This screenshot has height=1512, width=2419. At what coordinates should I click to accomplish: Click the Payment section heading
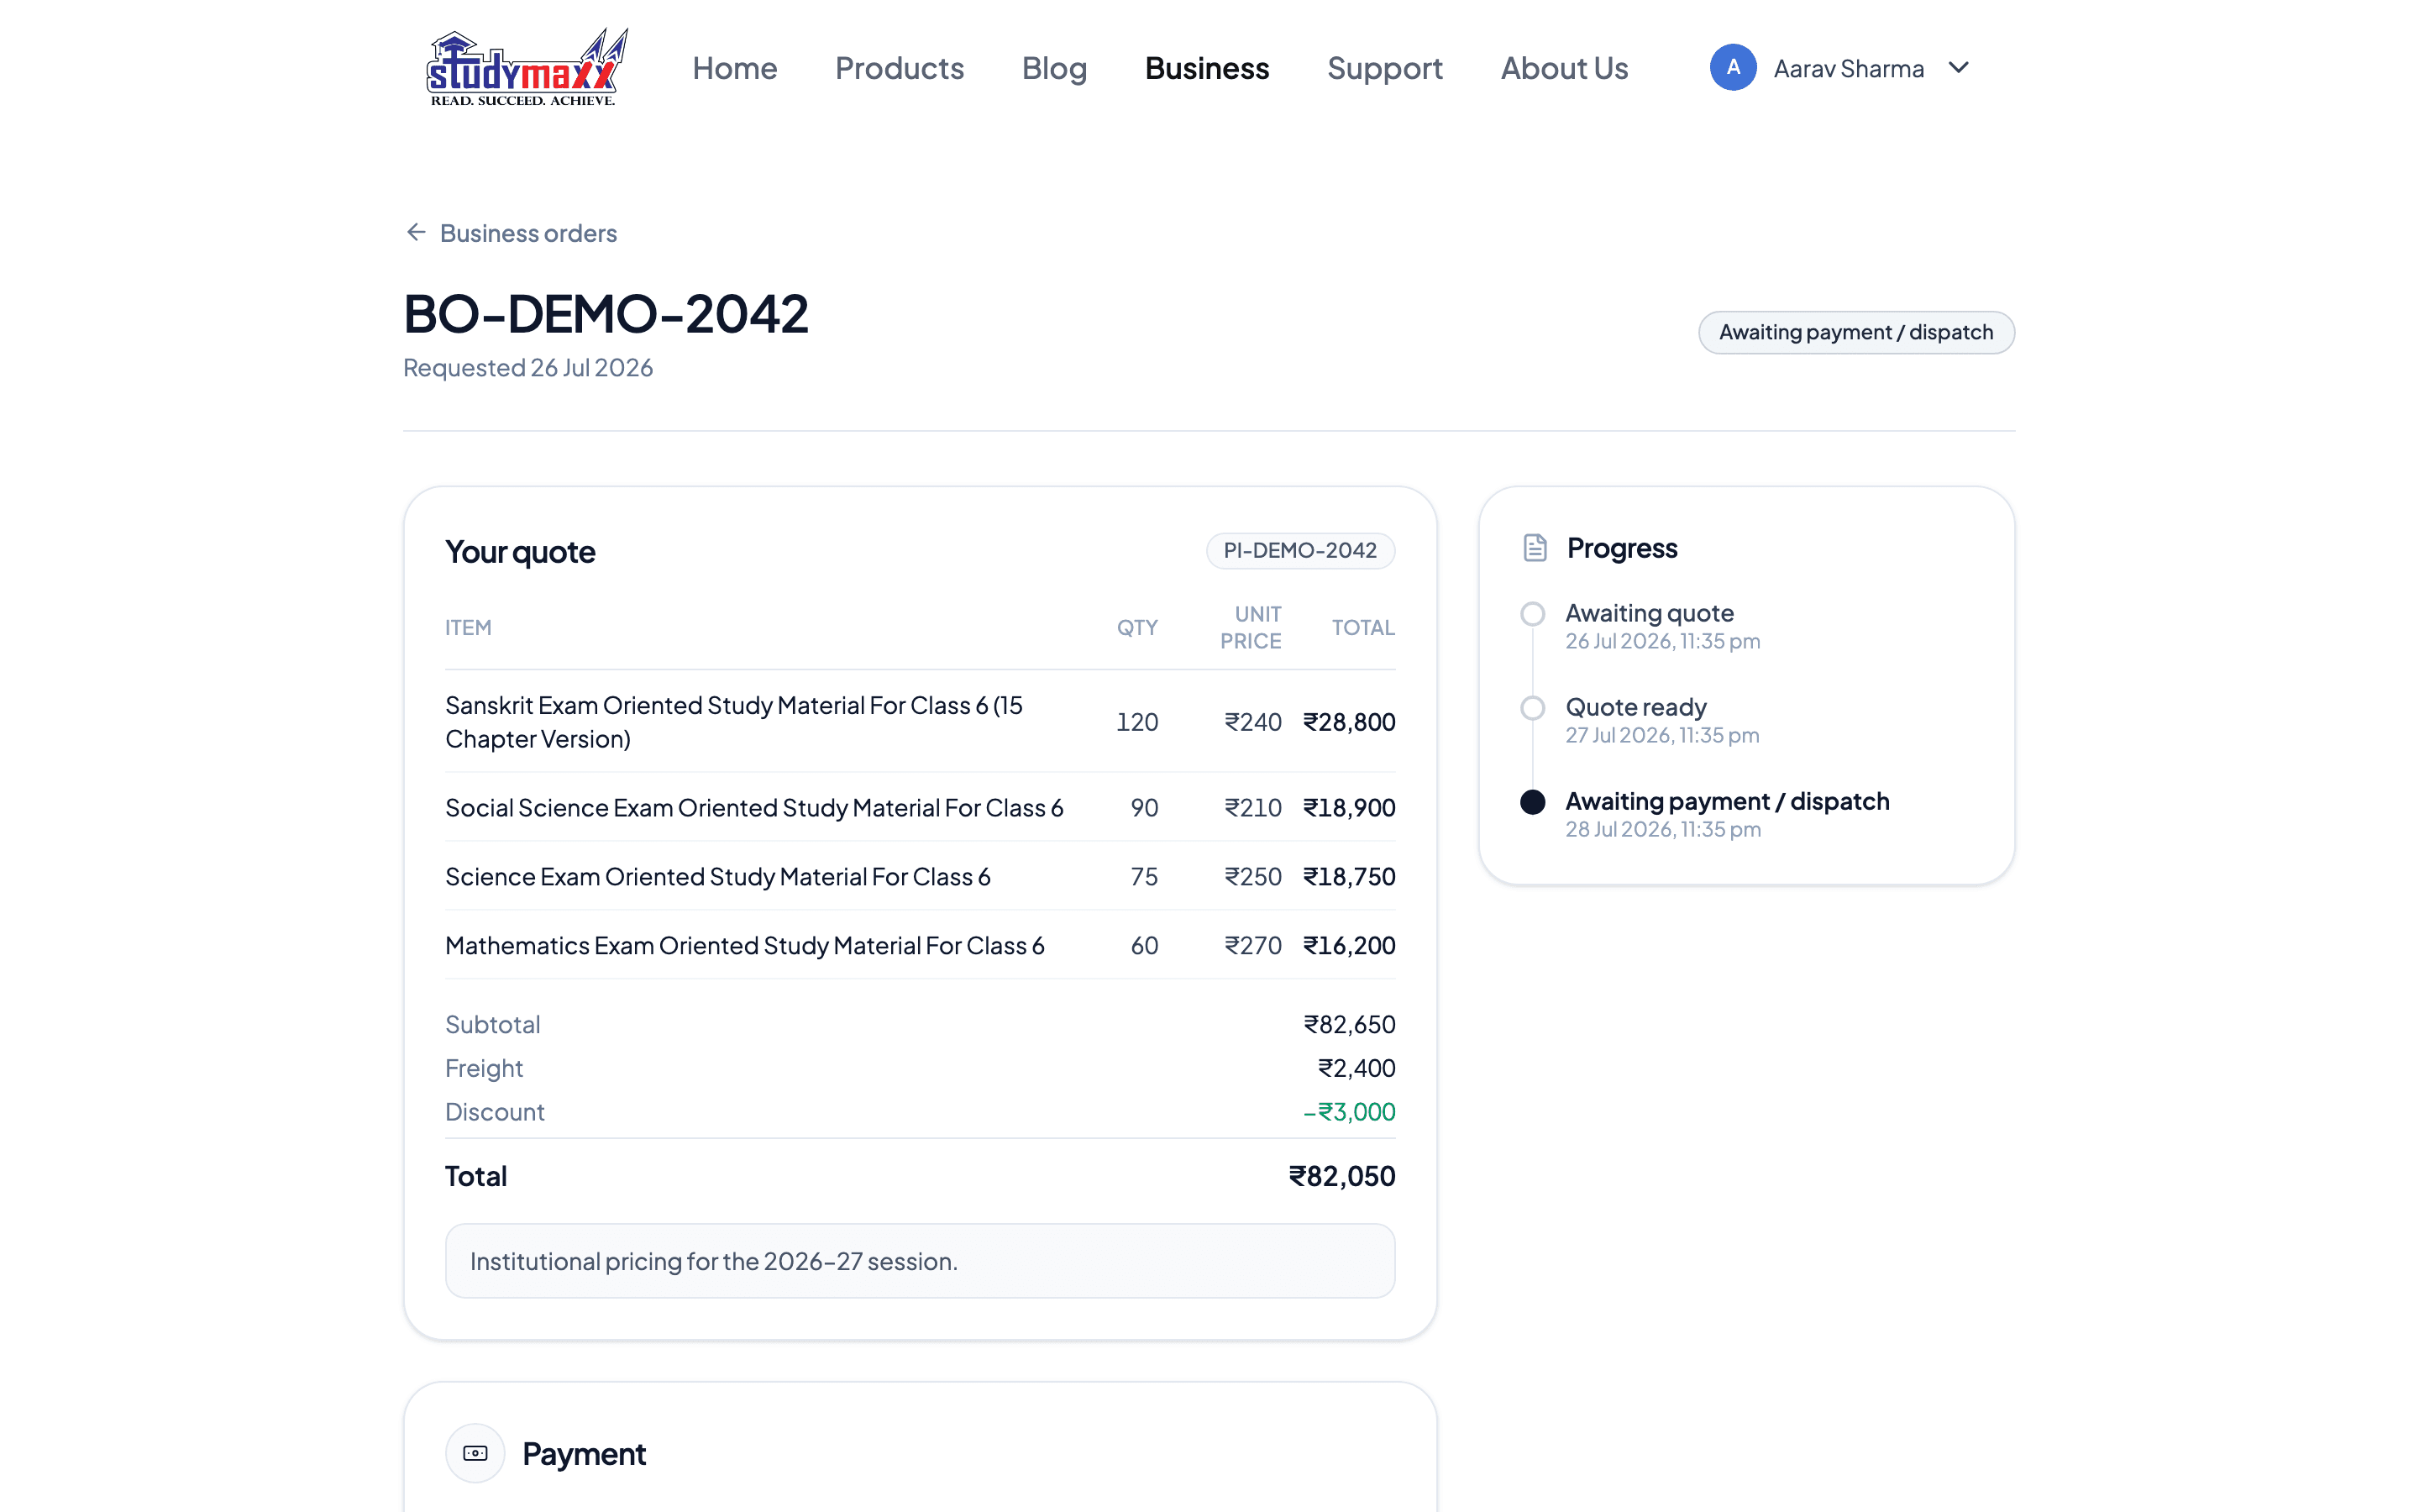pyautogui.click(x=584, y=1454)
